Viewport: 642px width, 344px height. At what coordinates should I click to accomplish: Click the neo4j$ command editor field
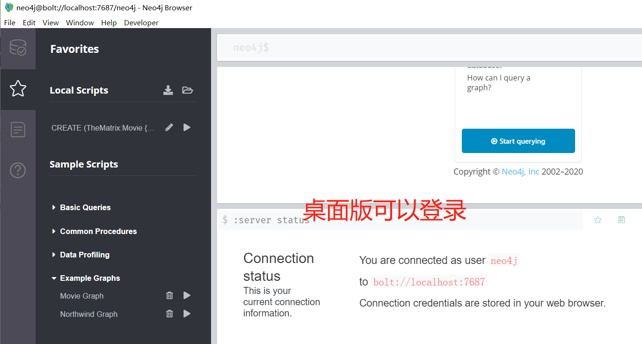[x=430, y=47]
